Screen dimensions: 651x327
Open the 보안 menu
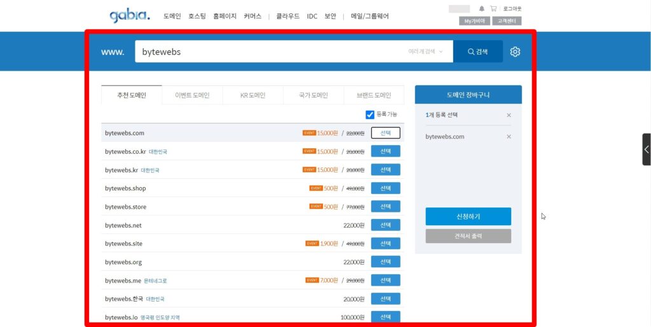[x=330, y=17]
